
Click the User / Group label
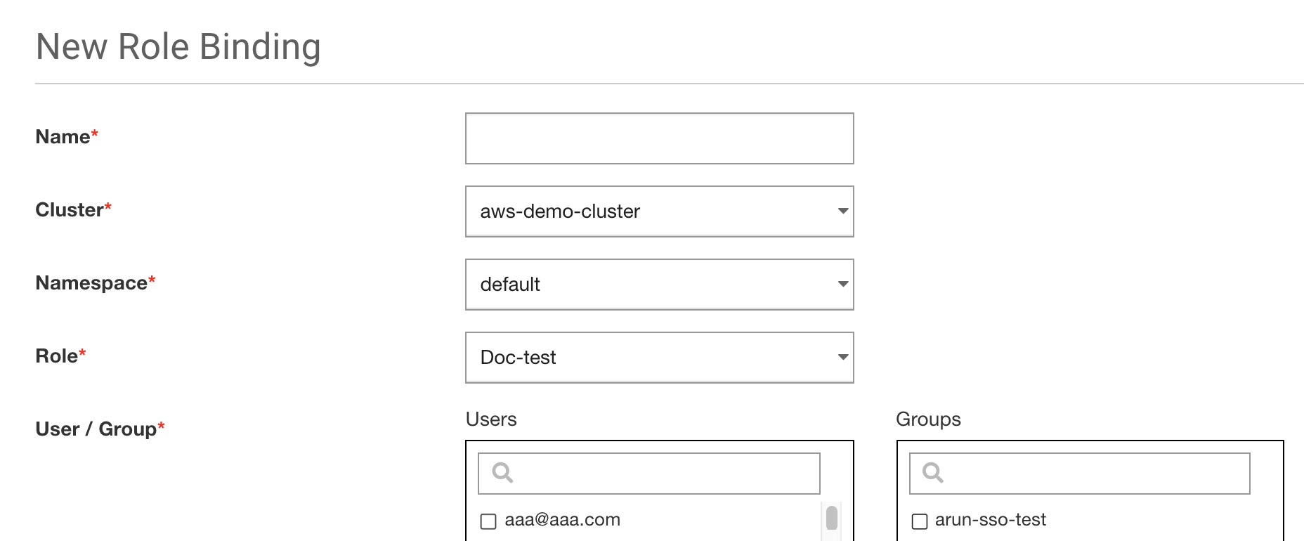coord(96,429)
